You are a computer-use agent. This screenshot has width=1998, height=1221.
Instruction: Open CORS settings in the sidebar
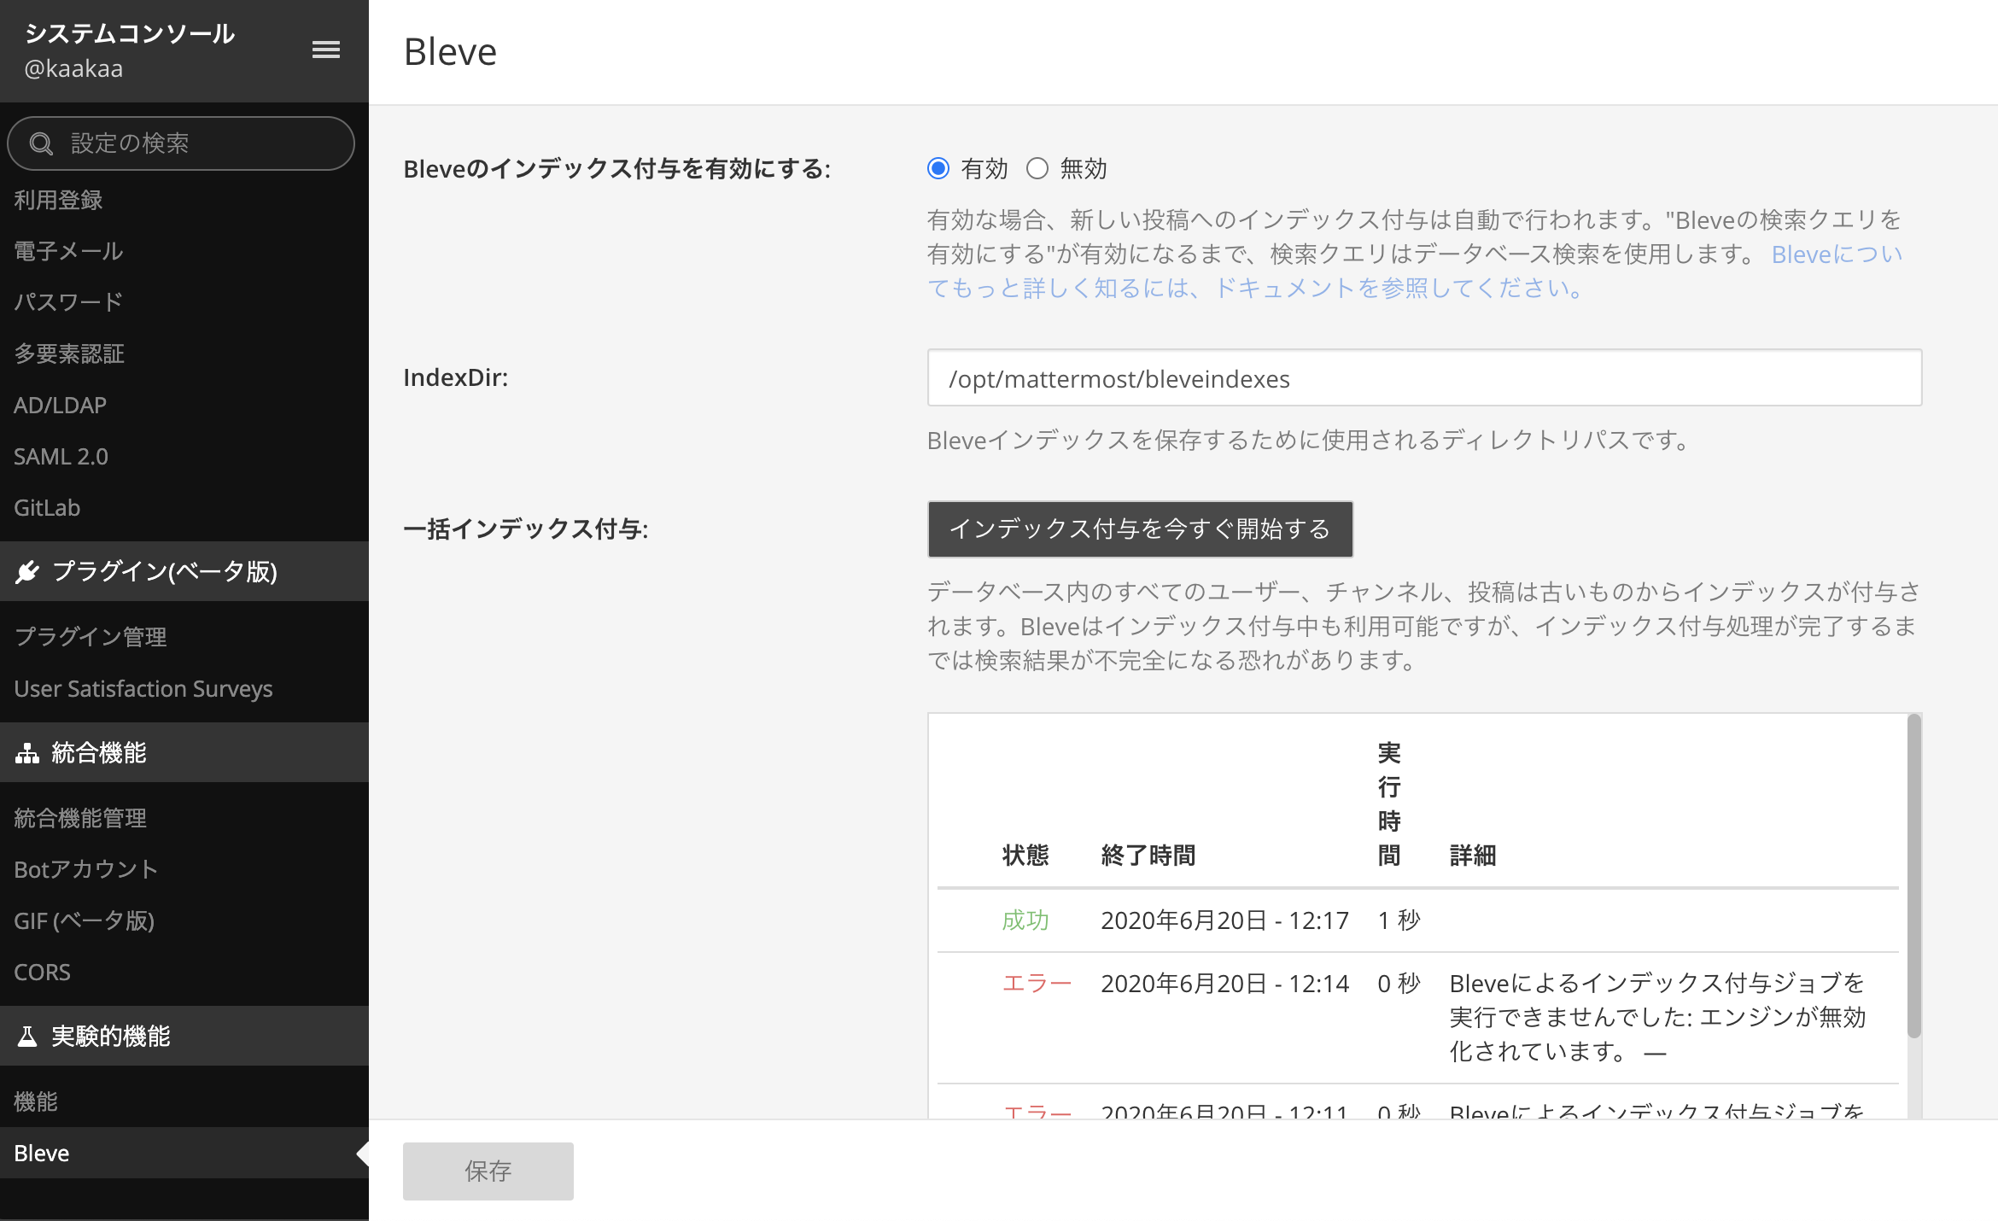42,972
